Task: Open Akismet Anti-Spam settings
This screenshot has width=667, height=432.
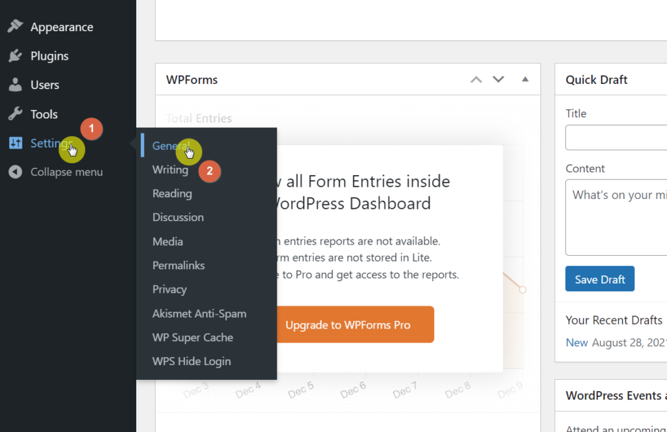Action: (x=199, y=314)
